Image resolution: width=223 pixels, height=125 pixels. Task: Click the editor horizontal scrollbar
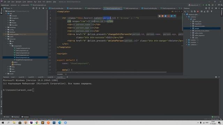click(112, 72)
